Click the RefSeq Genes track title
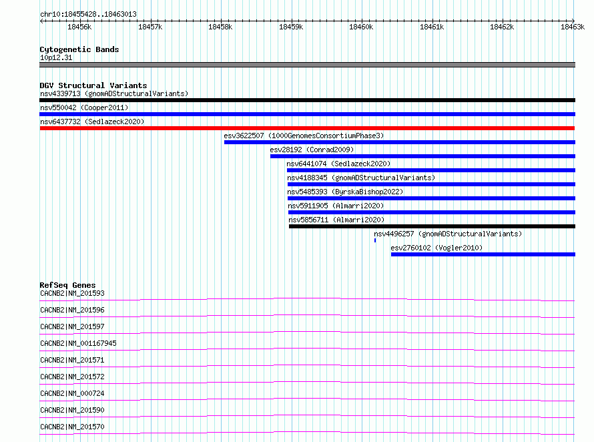The width and height of the screenshot is (594, 442). tap(67, 285)
